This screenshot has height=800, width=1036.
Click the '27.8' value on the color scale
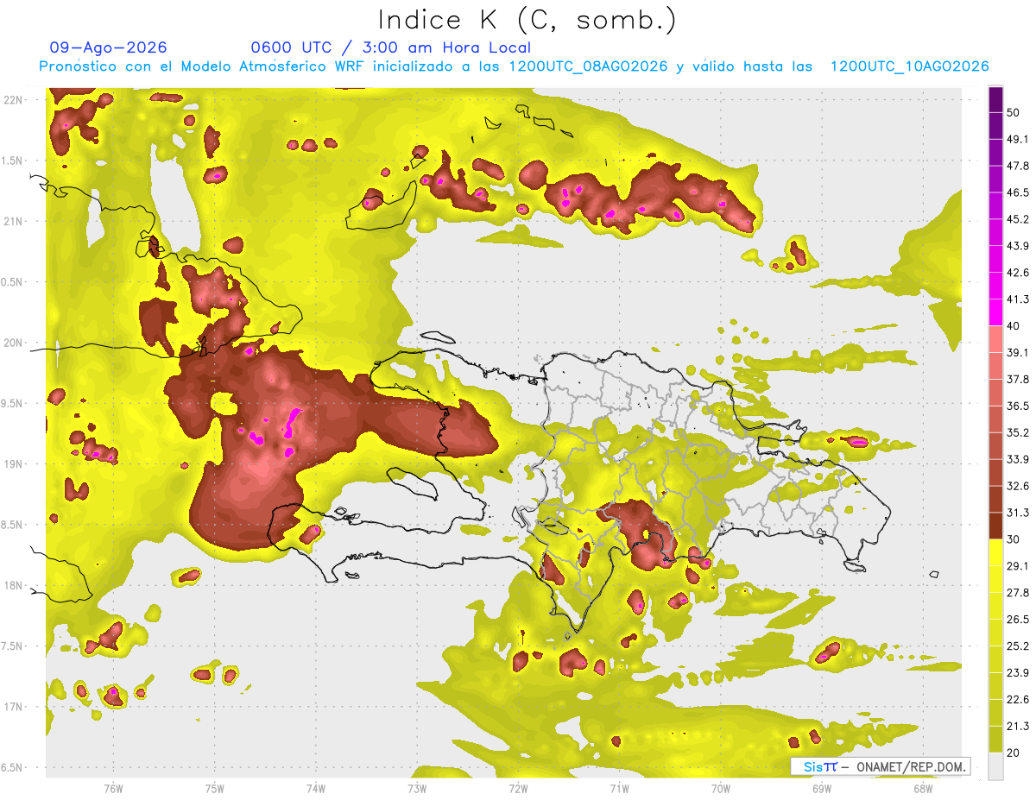pos(1018,593)
